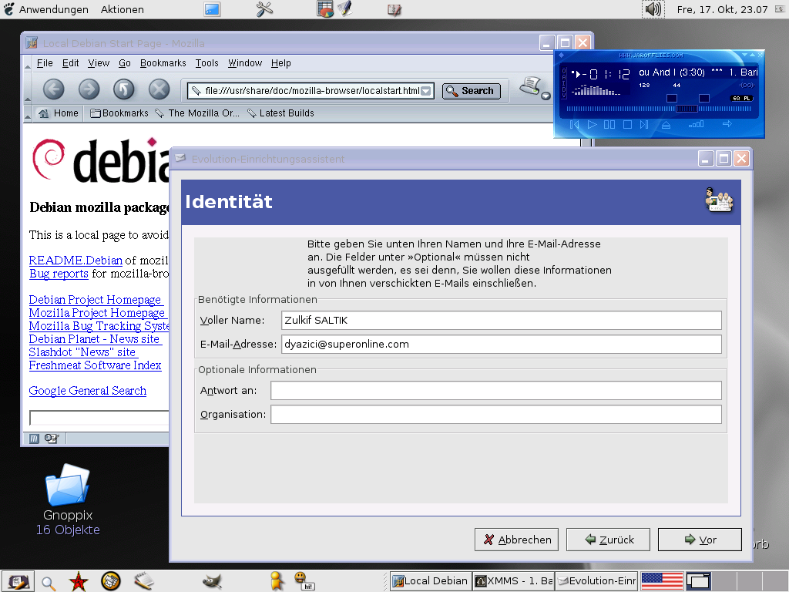789x592 pixels.
Task: Skip to previous track in XMMS
Action: [x=574, y=124]
